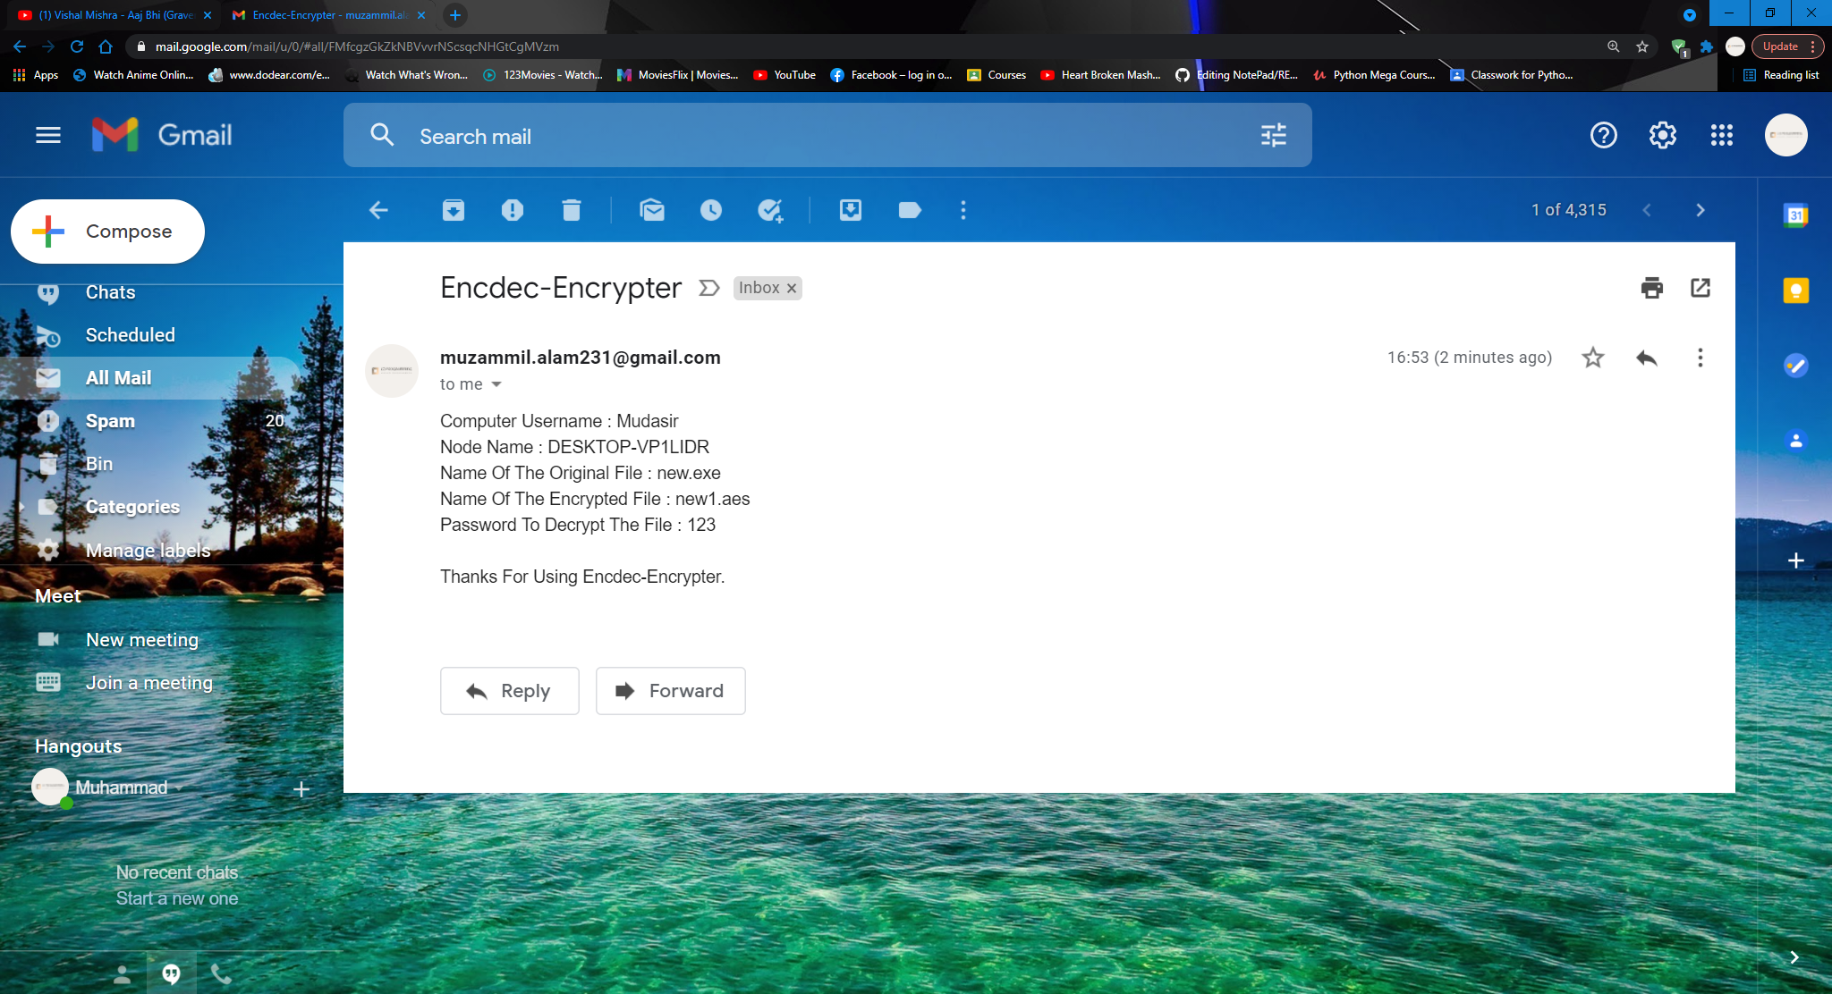Add email to Tasks

[770, 210]
